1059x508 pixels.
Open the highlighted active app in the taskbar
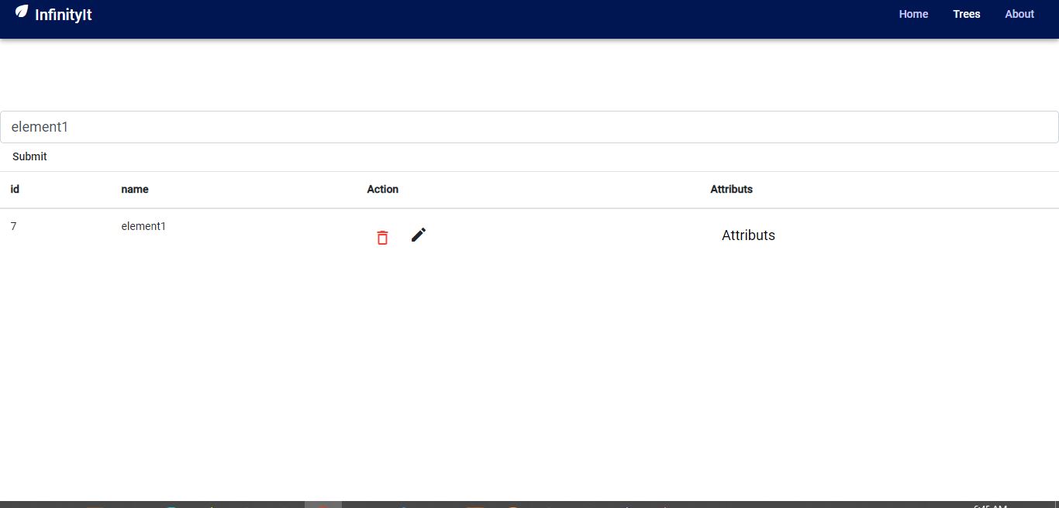pos(324,505)
